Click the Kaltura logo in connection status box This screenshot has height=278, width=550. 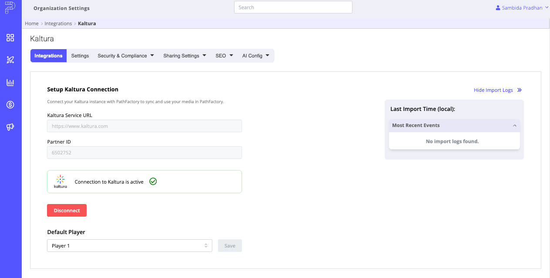click(x=60, y=181)
